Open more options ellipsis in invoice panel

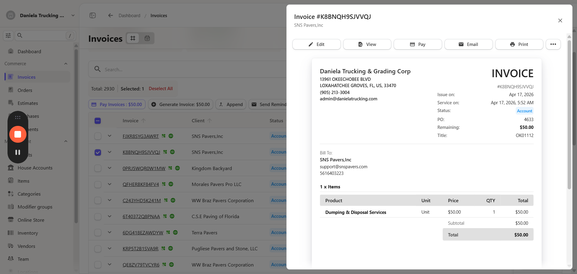553,44
